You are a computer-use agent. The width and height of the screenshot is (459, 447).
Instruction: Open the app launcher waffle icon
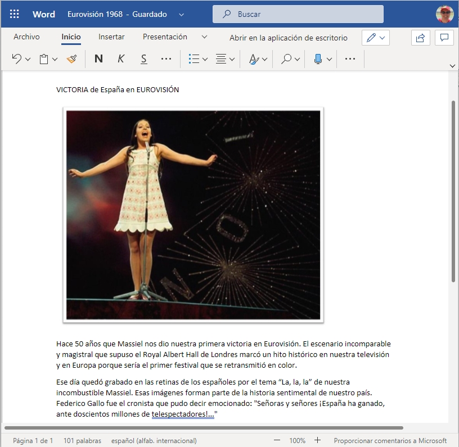coord(15,14)
